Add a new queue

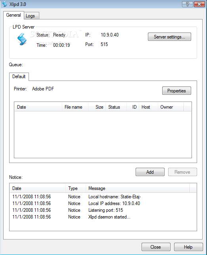point(150,172)
